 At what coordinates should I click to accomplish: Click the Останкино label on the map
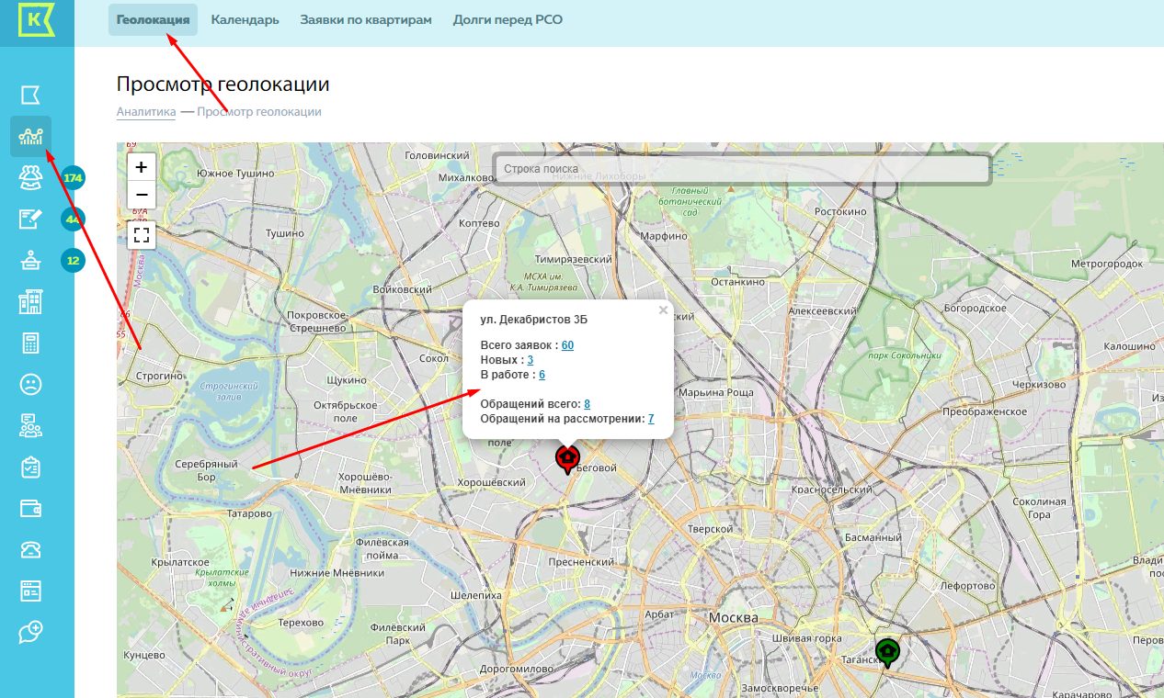[738, 282]
